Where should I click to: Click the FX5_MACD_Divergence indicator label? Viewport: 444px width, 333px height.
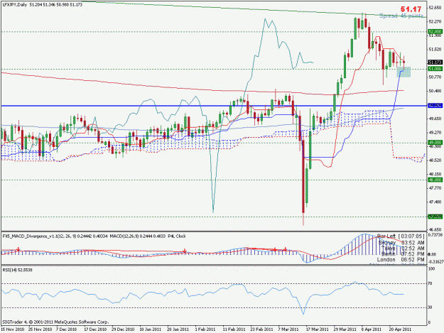click(55, 236)
